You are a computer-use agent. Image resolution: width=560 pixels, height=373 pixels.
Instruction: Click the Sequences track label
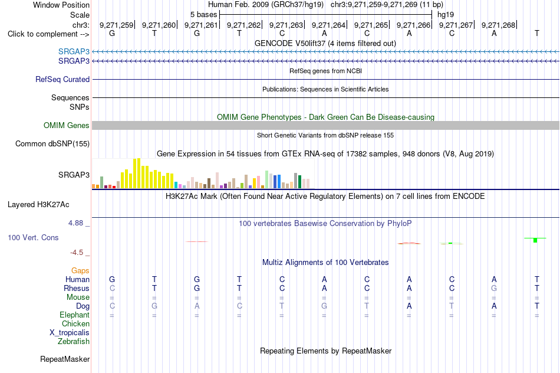[x=70, y=97]
